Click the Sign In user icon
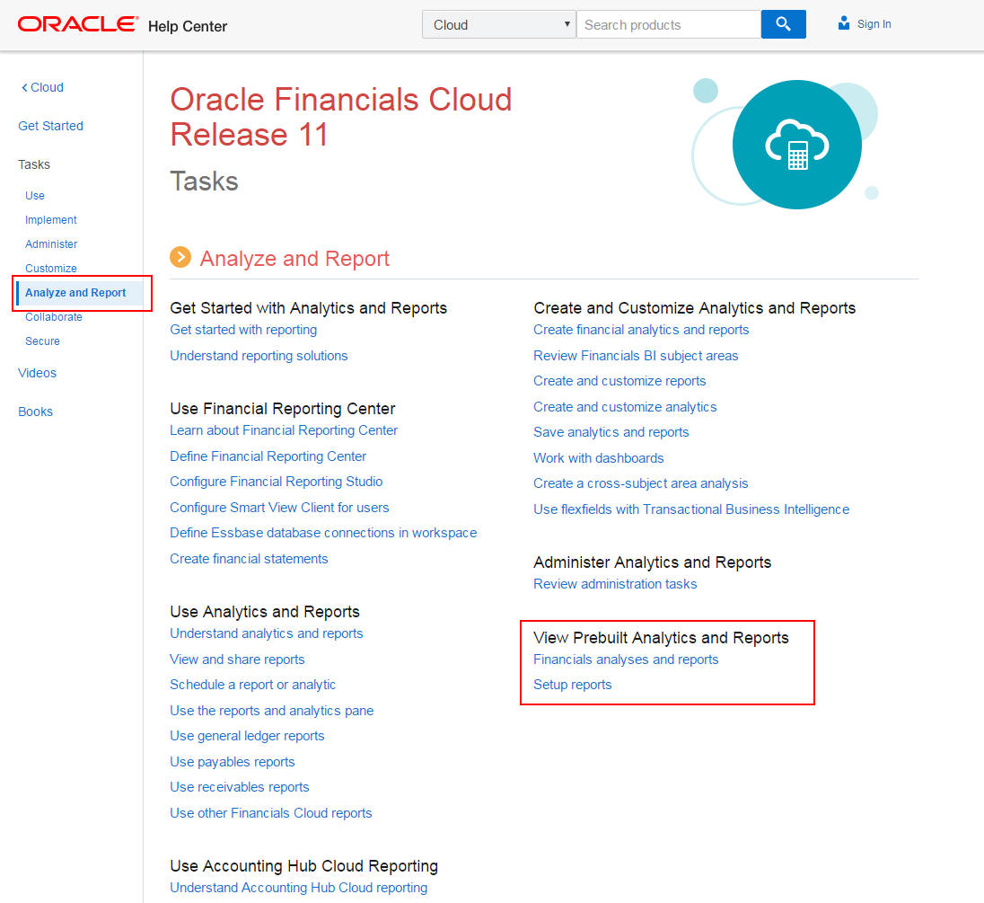Screen dimensions: 984x903 click(x=843, y=24)
